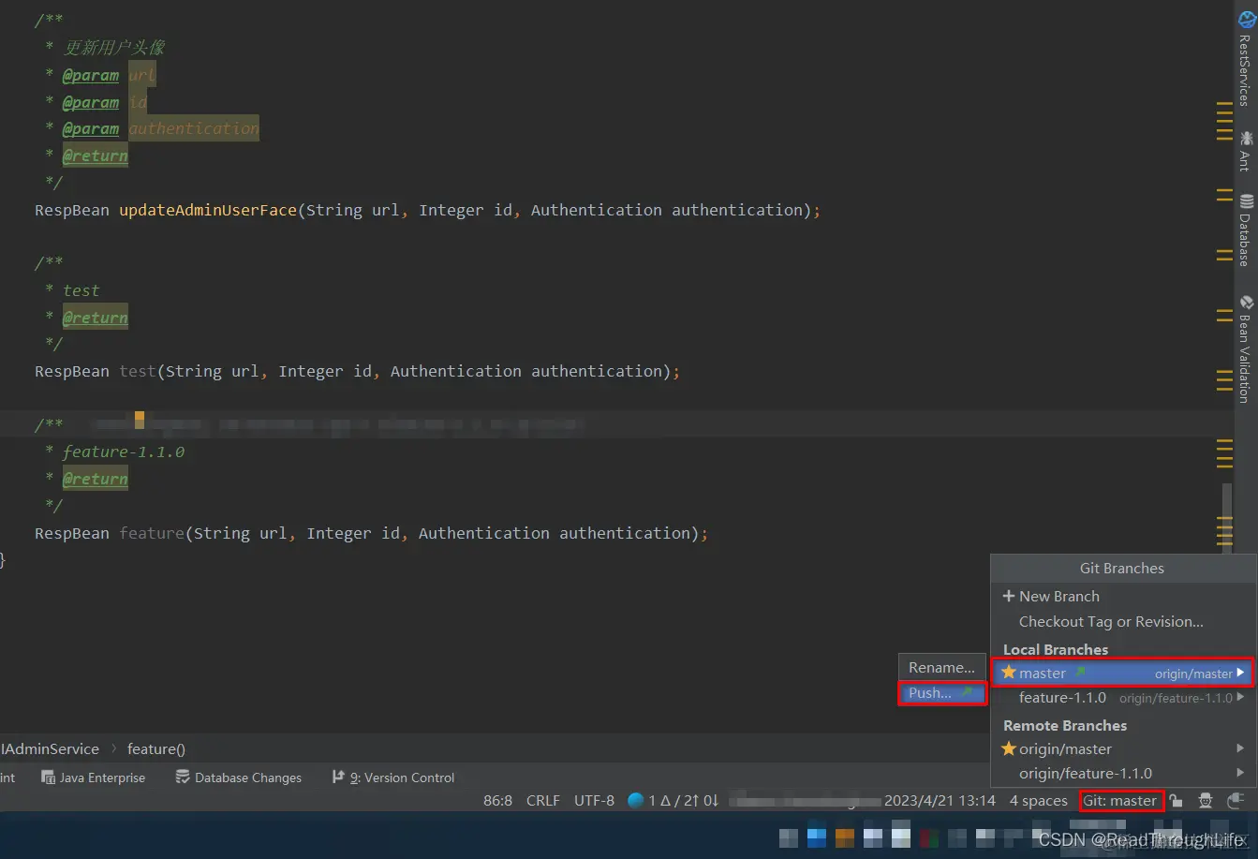1258x859 pixels.
Task: Click the rightmost status bar plug icon
Action: [x=1236, y=801]
